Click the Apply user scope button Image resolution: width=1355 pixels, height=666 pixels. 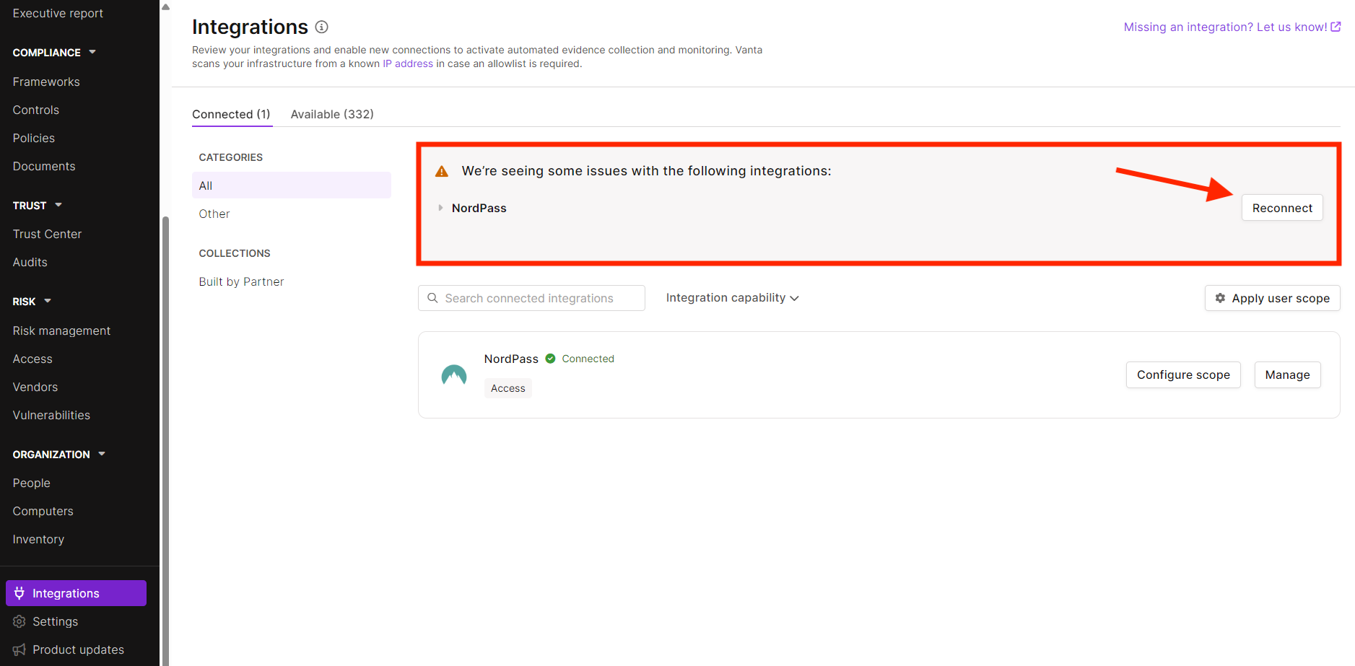coord(1272,298)
